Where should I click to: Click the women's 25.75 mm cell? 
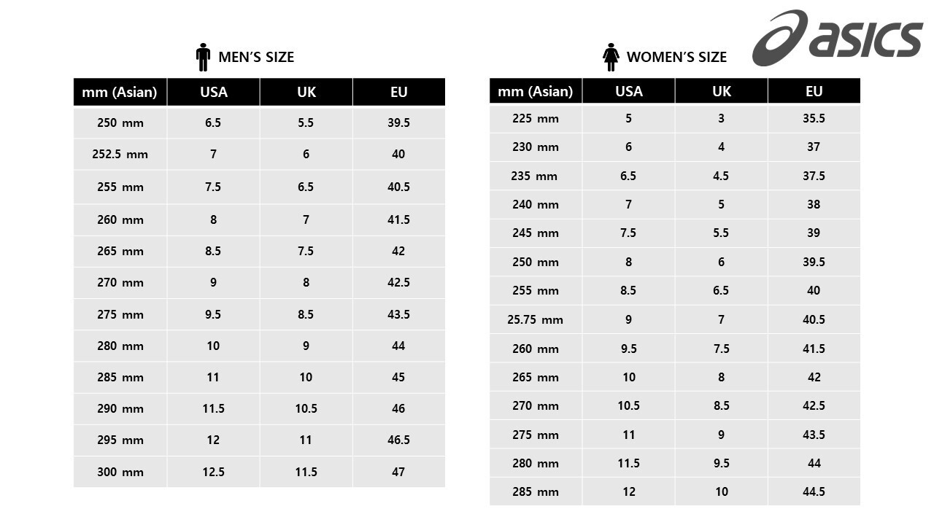(x=536, y=319)
